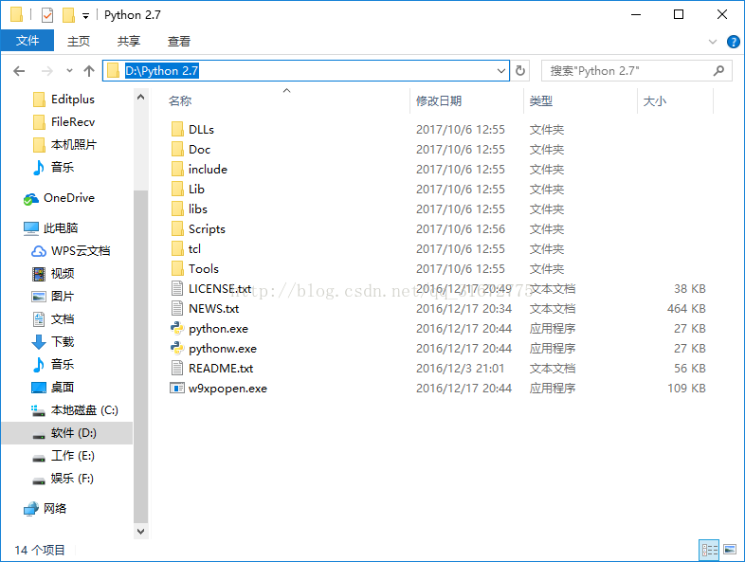Switch to the 查看 ribbon tab

[179, 41]
